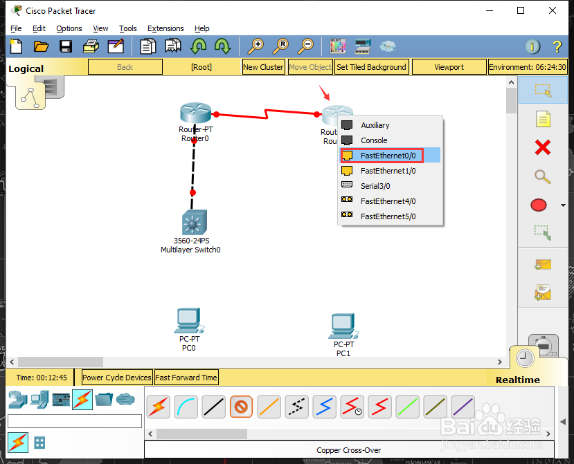Open the File menu
This screenshot has width=574, height=464.
(16, 28)
